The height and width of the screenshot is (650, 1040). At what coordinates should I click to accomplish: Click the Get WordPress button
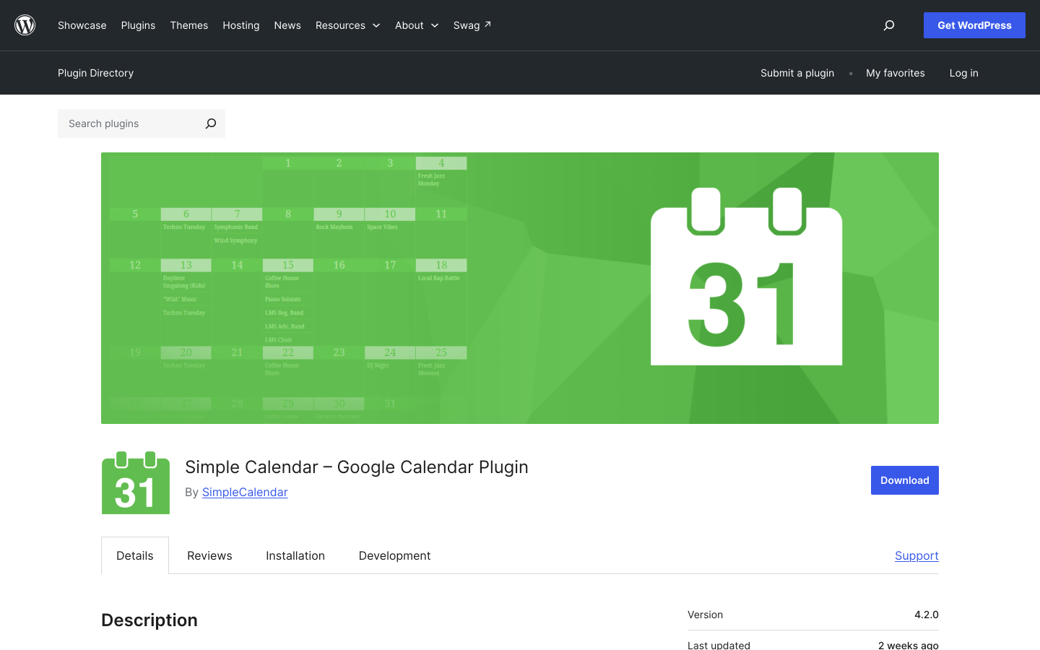coord(974,25)
